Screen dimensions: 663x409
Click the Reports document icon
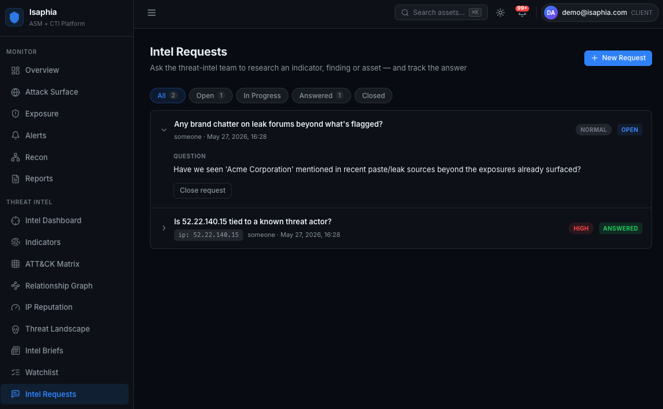coord(16,179)
